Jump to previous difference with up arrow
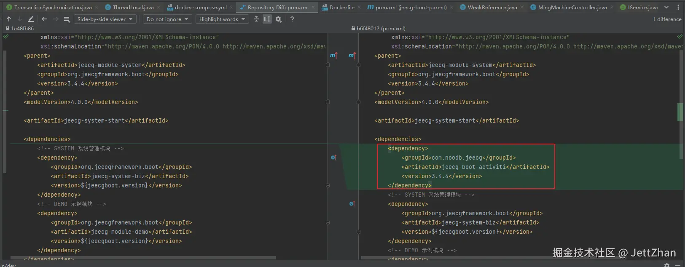The width and height of the screenshot is (685, 267). coord(9,19)
